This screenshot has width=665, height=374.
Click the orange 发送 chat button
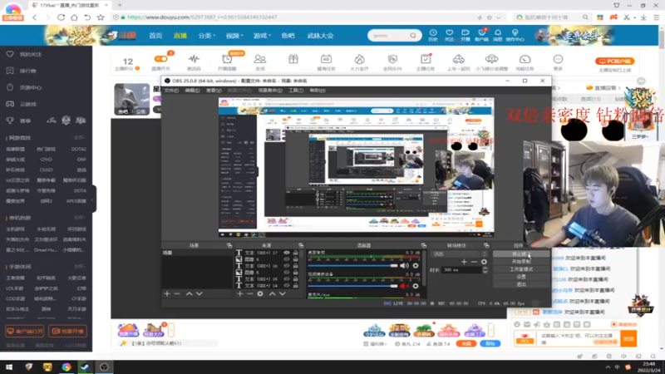pos(628,338)
